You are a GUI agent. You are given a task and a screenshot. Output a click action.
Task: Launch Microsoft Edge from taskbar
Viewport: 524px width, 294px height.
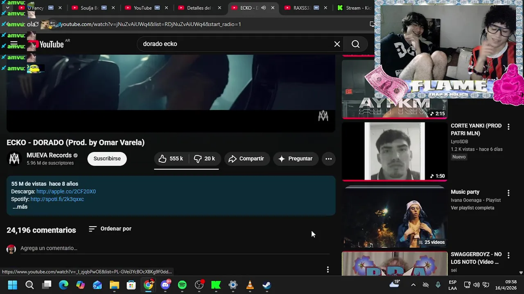coord(63,285)
